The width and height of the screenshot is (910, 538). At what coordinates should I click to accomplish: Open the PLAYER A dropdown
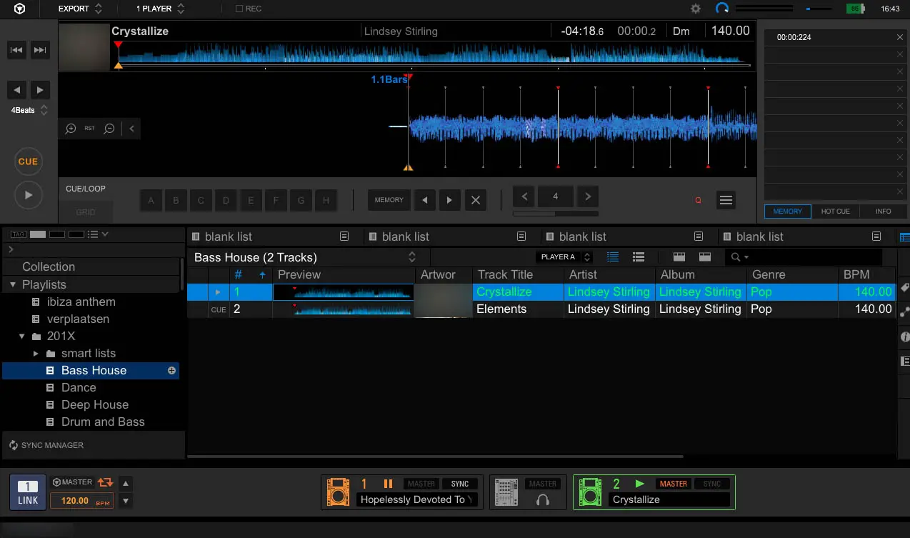564,257
